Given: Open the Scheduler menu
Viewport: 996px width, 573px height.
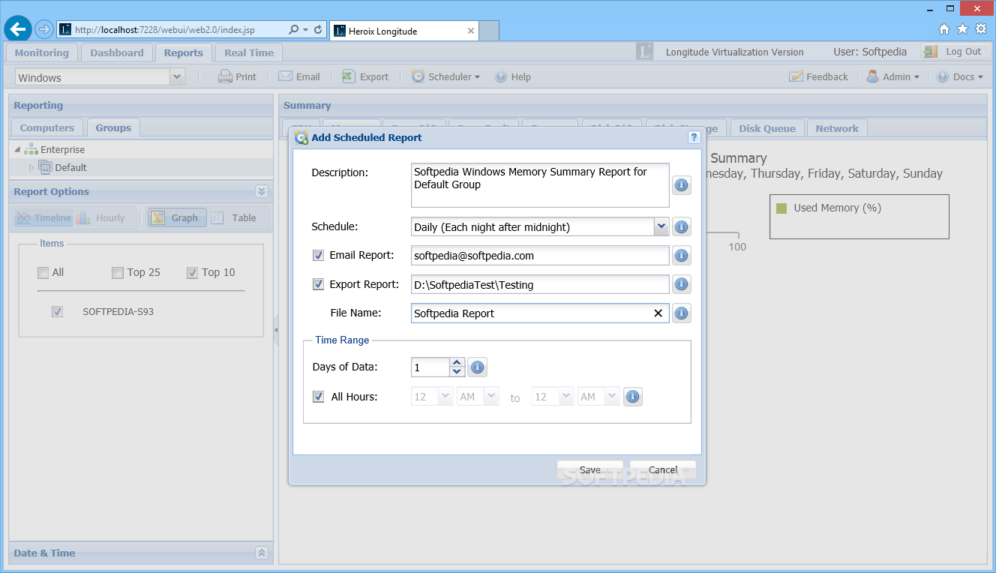Looking at the screenshot, I should pos(445,76).
